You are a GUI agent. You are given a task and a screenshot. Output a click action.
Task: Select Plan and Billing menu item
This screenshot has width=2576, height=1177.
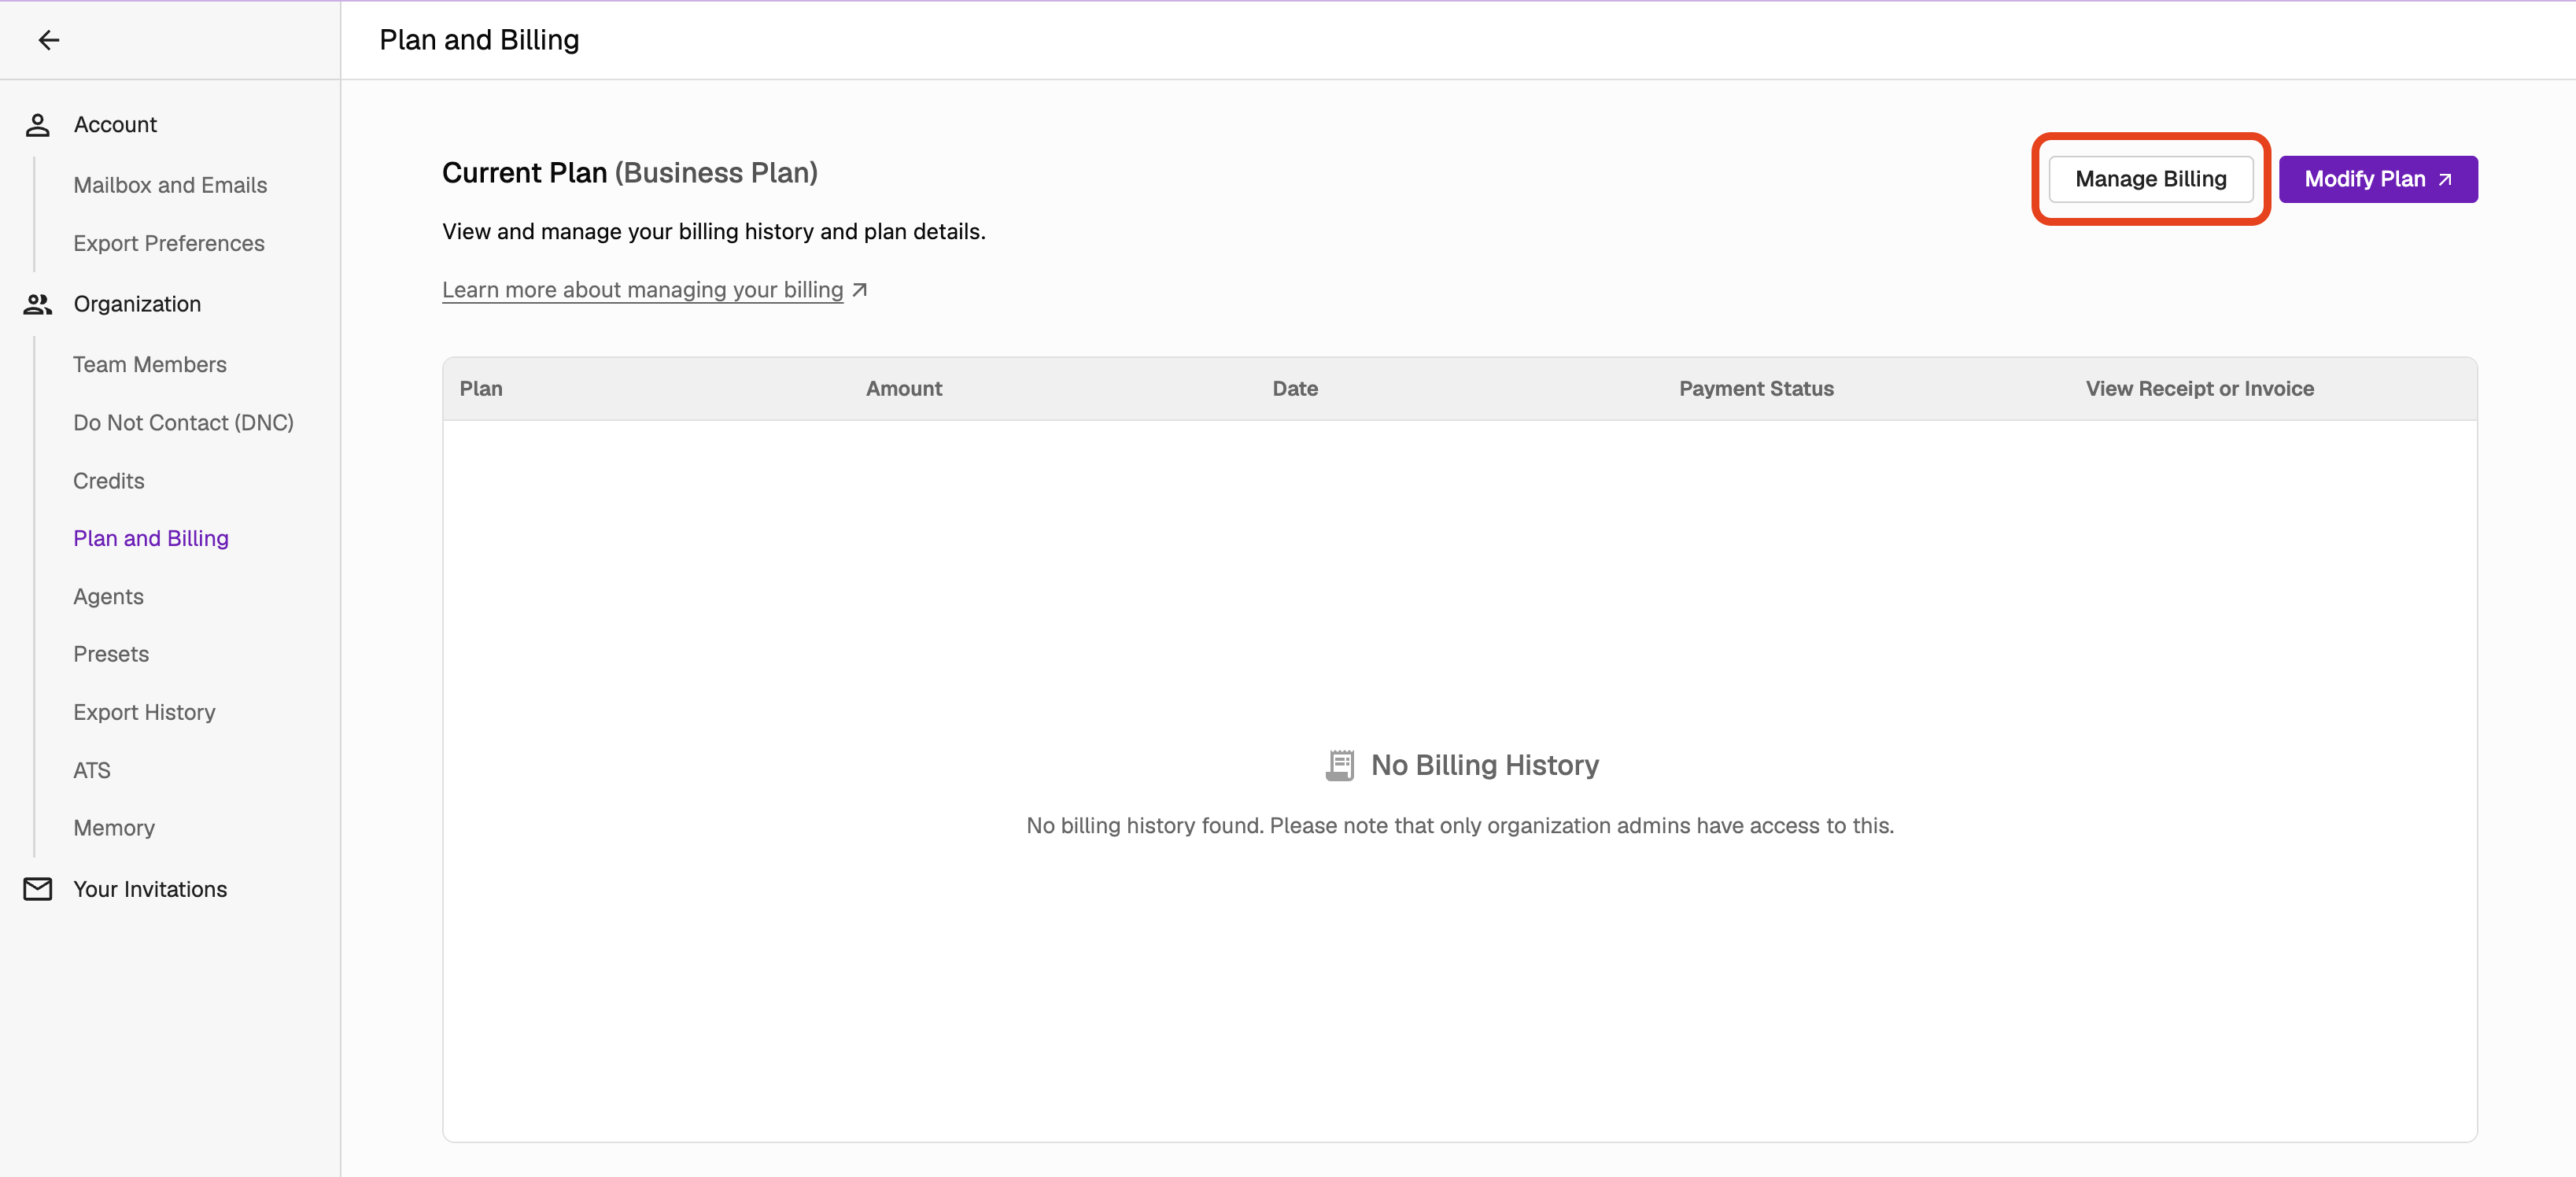pos(151,539)
